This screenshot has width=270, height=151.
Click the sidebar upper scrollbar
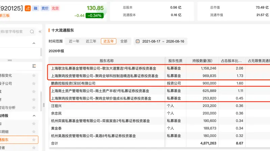pos(41,52)
